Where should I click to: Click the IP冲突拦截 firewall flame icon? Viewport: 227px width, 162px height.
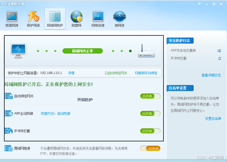(x=9, y=131)
